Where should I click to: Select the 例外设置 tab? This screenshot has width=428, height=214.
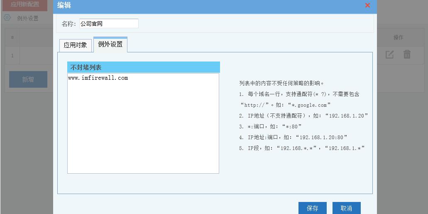point(110,44)
